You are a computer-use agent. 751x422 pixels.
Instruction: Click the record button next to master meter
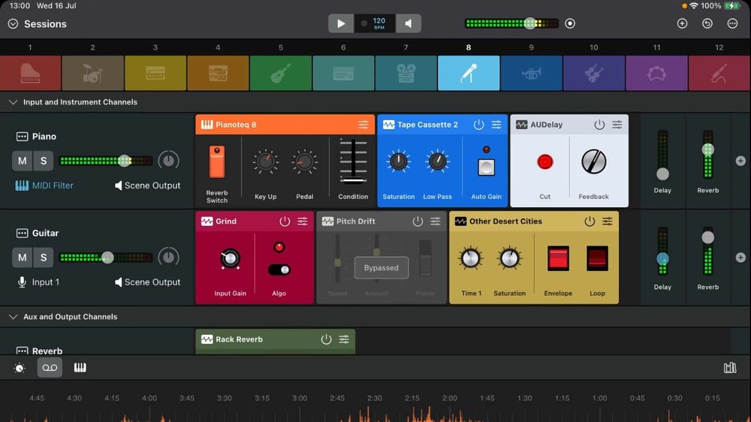pos(570,23)
